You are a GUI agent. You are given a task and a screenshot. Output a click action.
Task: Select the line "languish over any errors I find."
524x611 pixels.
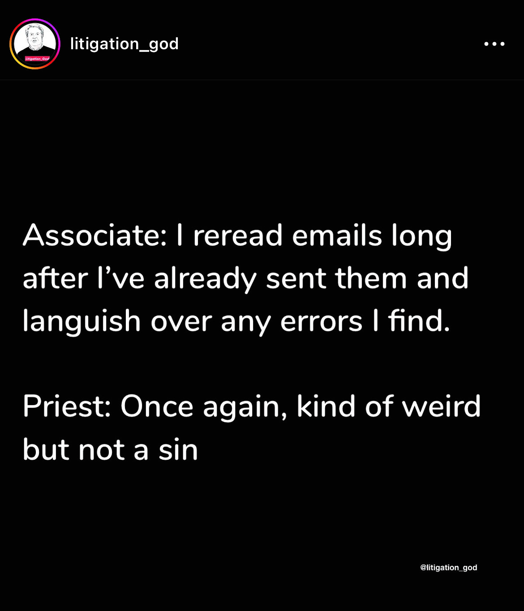click(x=236, y=321)
